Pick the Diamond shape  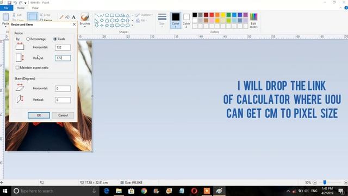pos(102,21)
